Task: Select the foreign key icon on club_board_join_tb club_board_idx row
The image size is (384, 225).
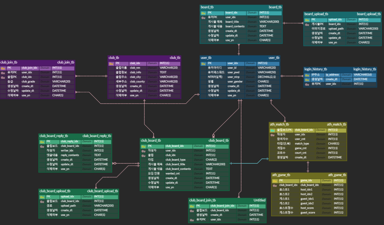Action: (192, 211)
